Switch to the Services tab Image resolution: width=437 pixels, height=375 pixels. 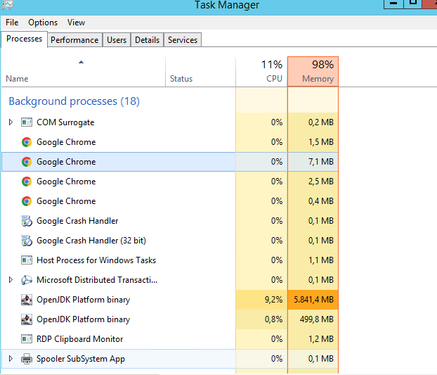coord(183,40)
